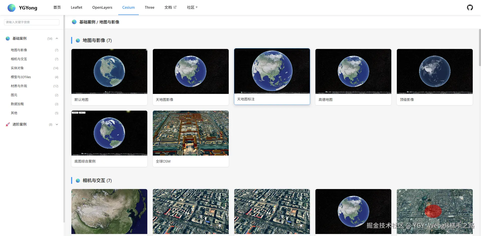
Task: Click the 进阶案例 (8) count badge
Action: pyautogui.click(x=51, y=125)
